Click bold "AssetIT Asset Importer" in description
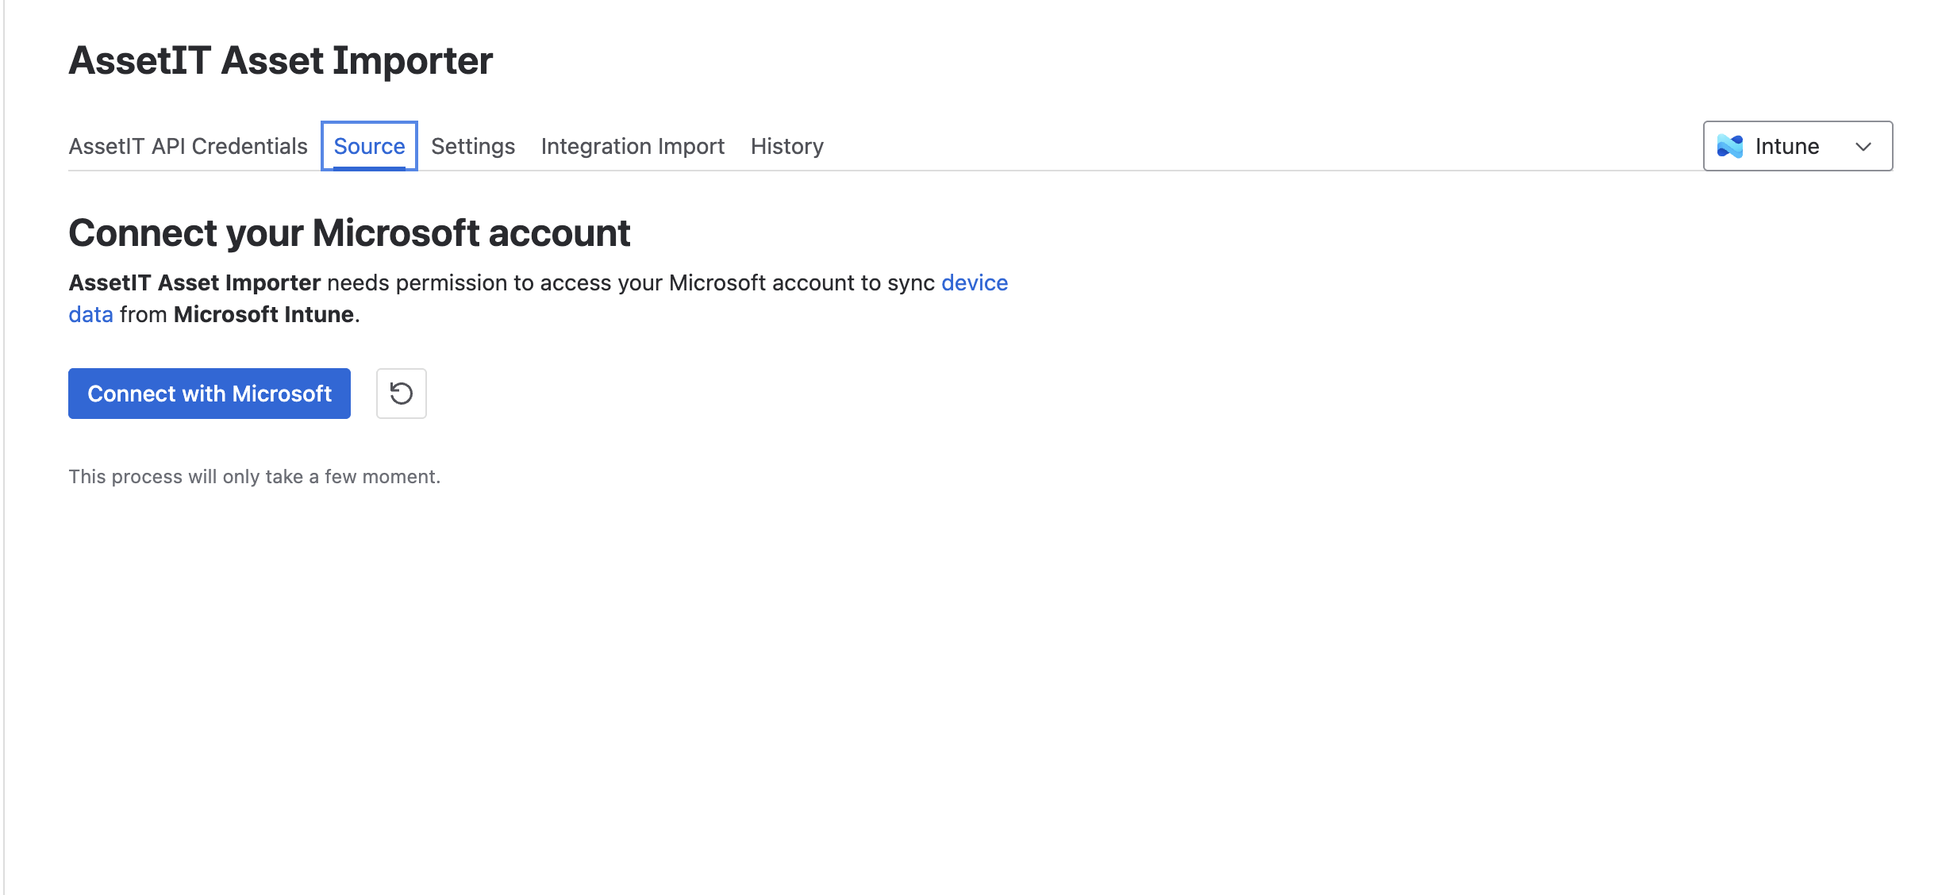Viewport: 1938px width, 895px height. (194, 282)
